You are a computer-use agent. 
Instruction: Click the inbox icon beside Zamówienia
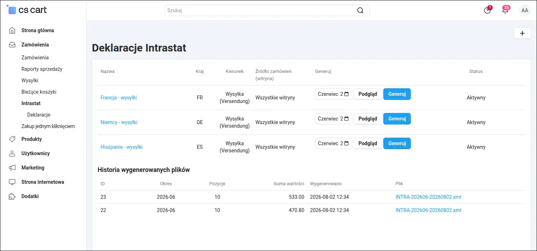pyautogui.click(x=12, y=45)
